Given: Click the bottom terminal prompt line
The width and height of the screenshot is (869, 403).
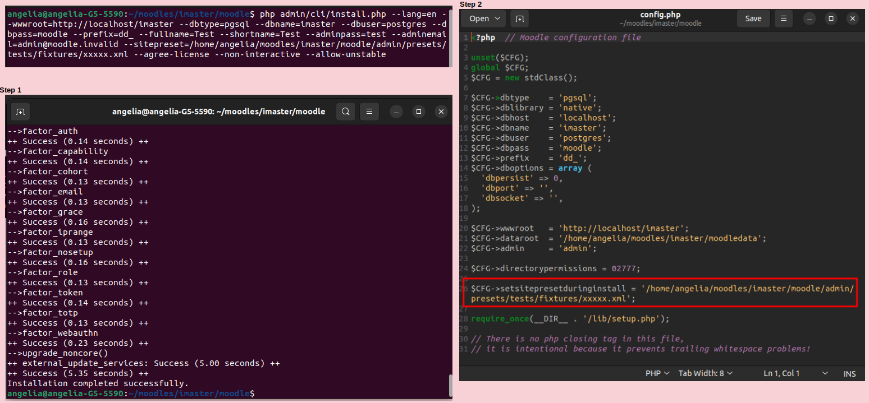Looking at the screenshot, I should click(130, 393).
